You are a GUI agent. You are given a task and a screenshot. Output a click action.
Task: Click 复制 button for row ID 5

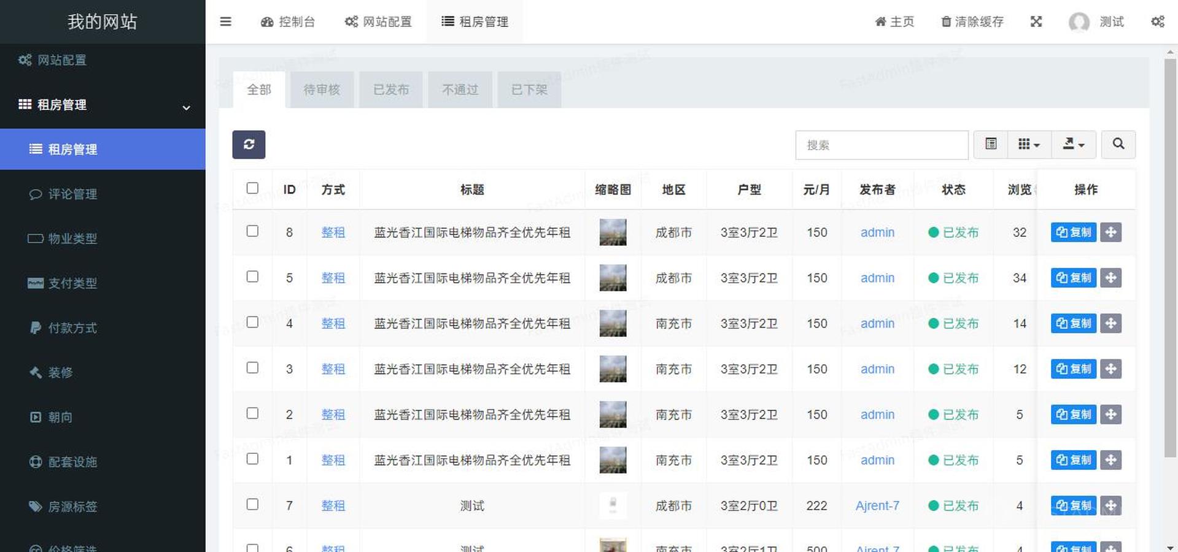pos(1074,278)
